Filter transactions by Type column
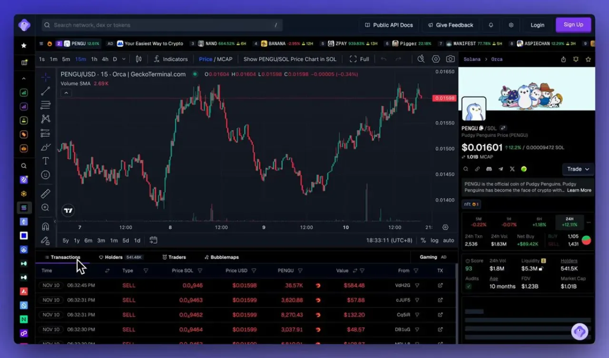609x358 pixels. [x=146, y=271]
